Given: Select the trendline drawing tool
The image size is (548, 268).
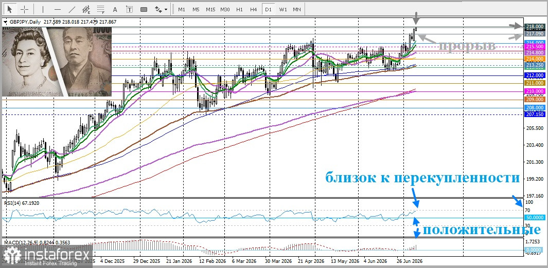Looking at the screenshot, I should pyautogui.click(x=72, y=9).
